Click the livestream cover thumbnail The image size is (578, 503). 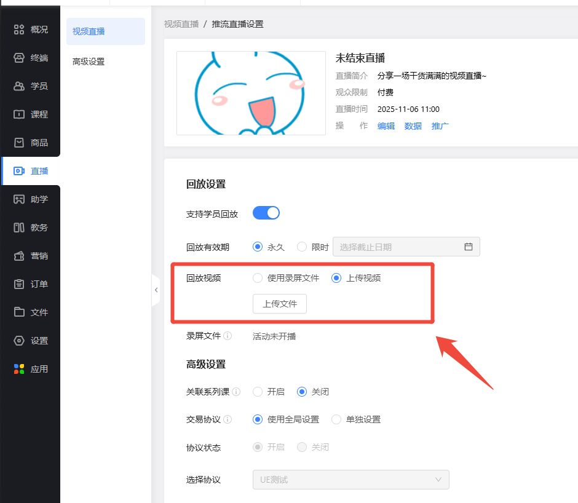tap(251, 93)
